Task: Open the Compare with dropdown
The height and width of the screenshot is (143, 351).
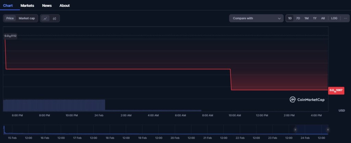Action: click(256, 18)
